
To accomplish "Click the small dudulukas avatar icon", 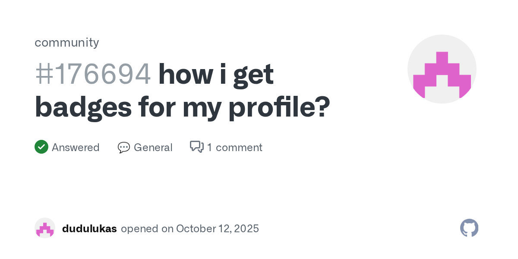I will [x=45, y=228].
